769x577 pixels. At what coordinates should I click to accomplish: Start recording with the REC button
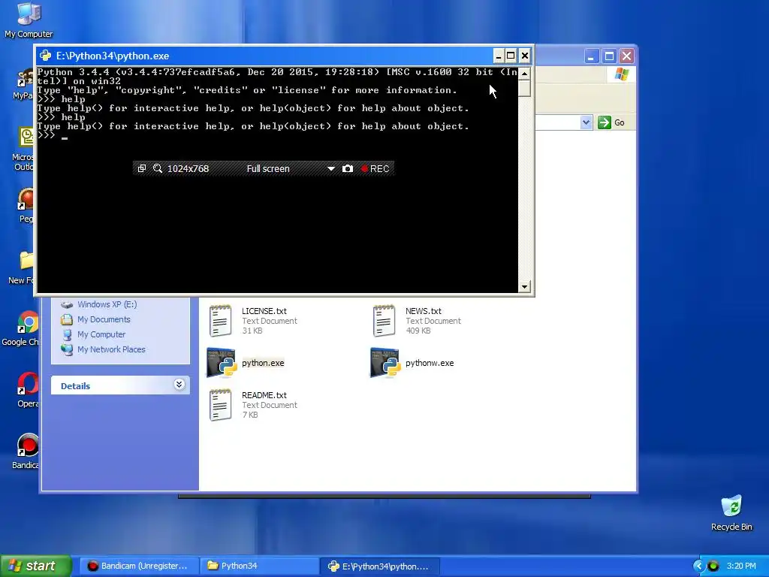[375, 169]
